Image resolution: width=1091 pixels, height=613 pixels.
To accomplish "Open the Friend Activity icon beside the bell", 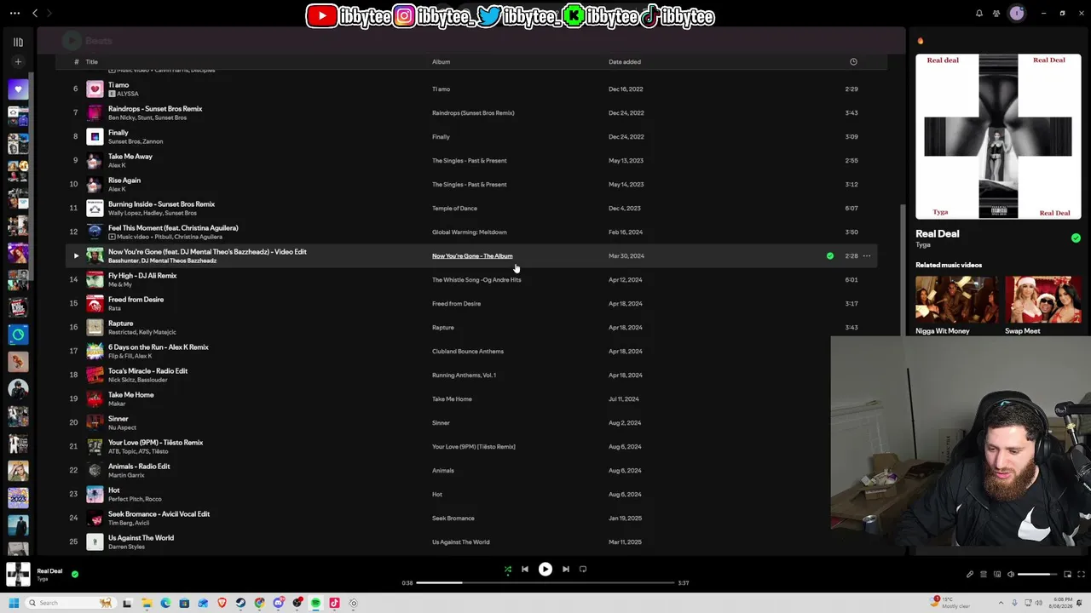I will pos(996,13).
